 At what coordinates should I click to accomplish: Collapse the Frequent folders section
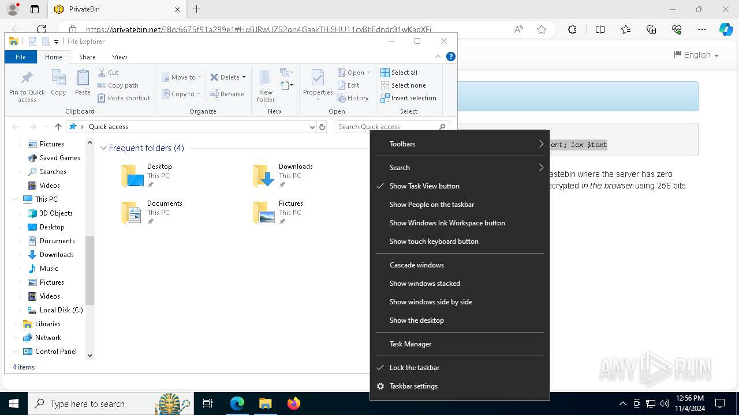pyautogui.click(x=103, y=148)
